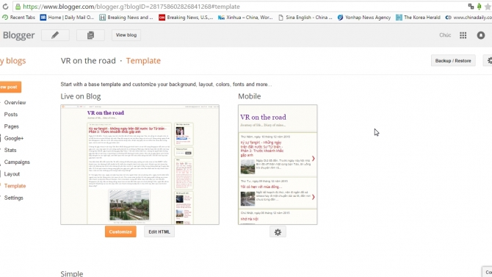Open My blogs link

[13, 61]
